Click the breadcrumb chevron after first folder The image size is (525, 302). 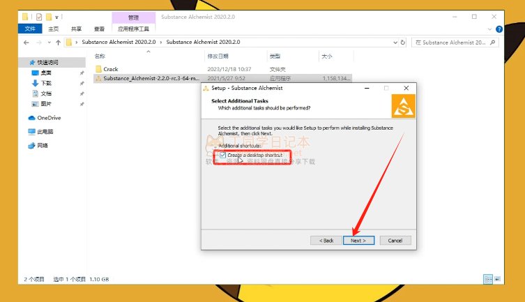pos(161,43)
